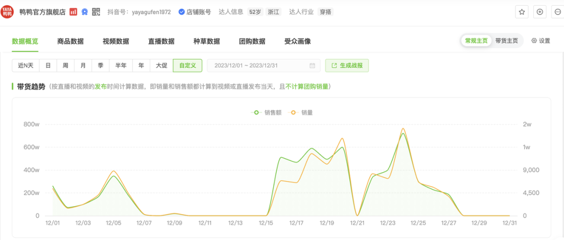Click the circled plus icon

[x=540, y=11]
